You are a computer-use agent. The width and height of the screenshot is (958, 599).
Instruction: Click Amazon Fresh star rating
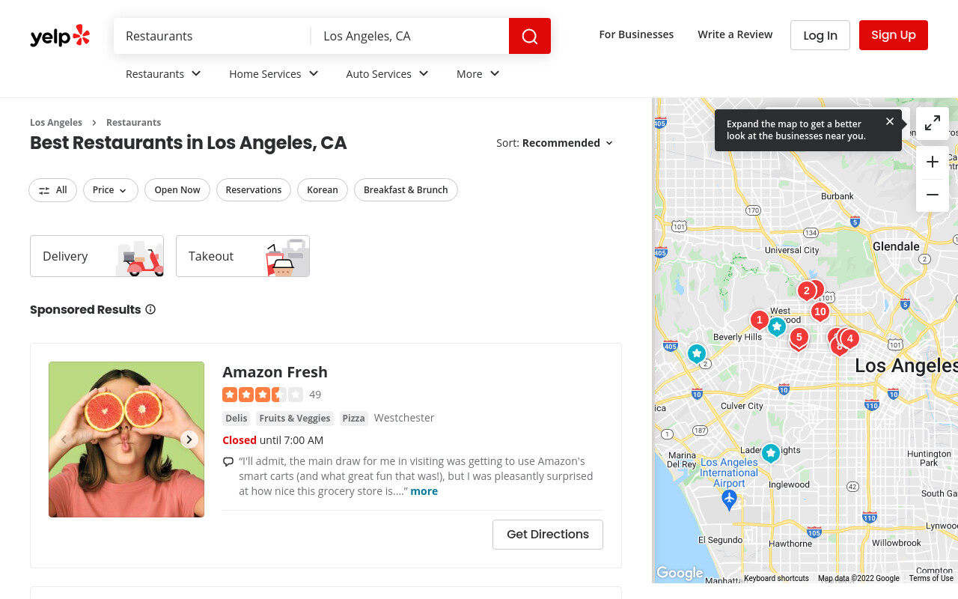(263, 395)
